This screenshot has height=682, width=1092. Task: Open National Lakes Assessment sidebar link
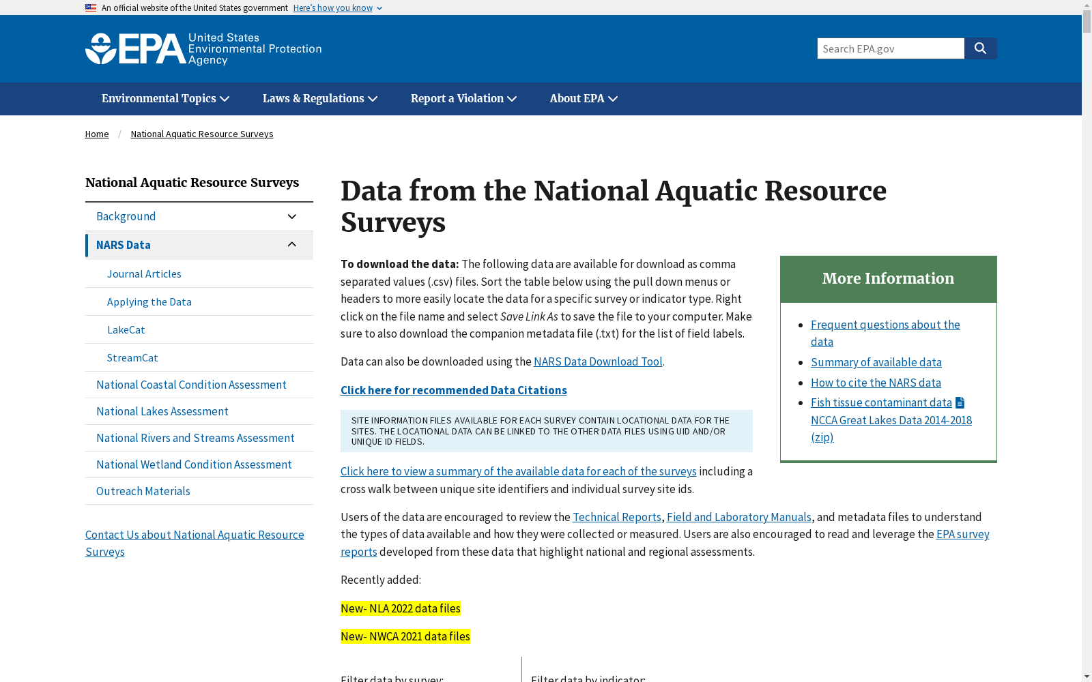pos(162,412)
